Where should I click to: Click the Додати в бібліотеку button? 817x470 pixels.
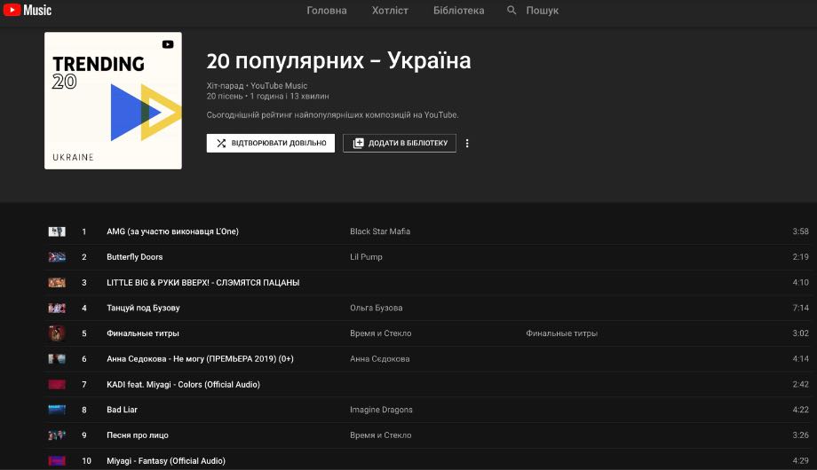tap(400, 143)
